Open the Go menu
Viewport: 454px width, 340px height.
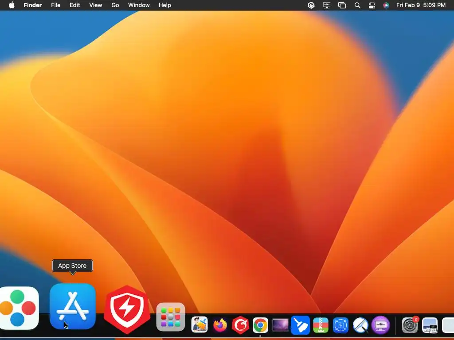(115, 5)
